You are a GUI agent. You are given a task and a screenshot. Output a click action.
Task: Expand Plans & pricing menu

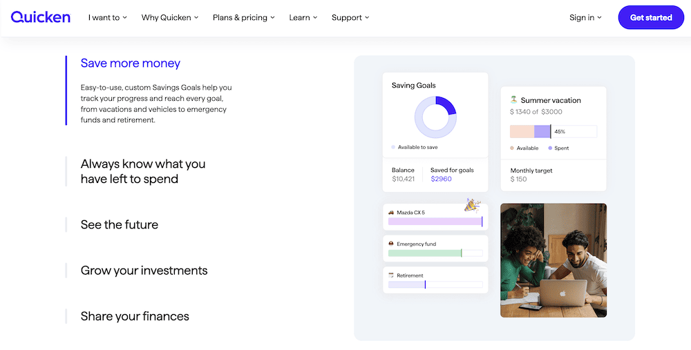(x=243, y=18)
